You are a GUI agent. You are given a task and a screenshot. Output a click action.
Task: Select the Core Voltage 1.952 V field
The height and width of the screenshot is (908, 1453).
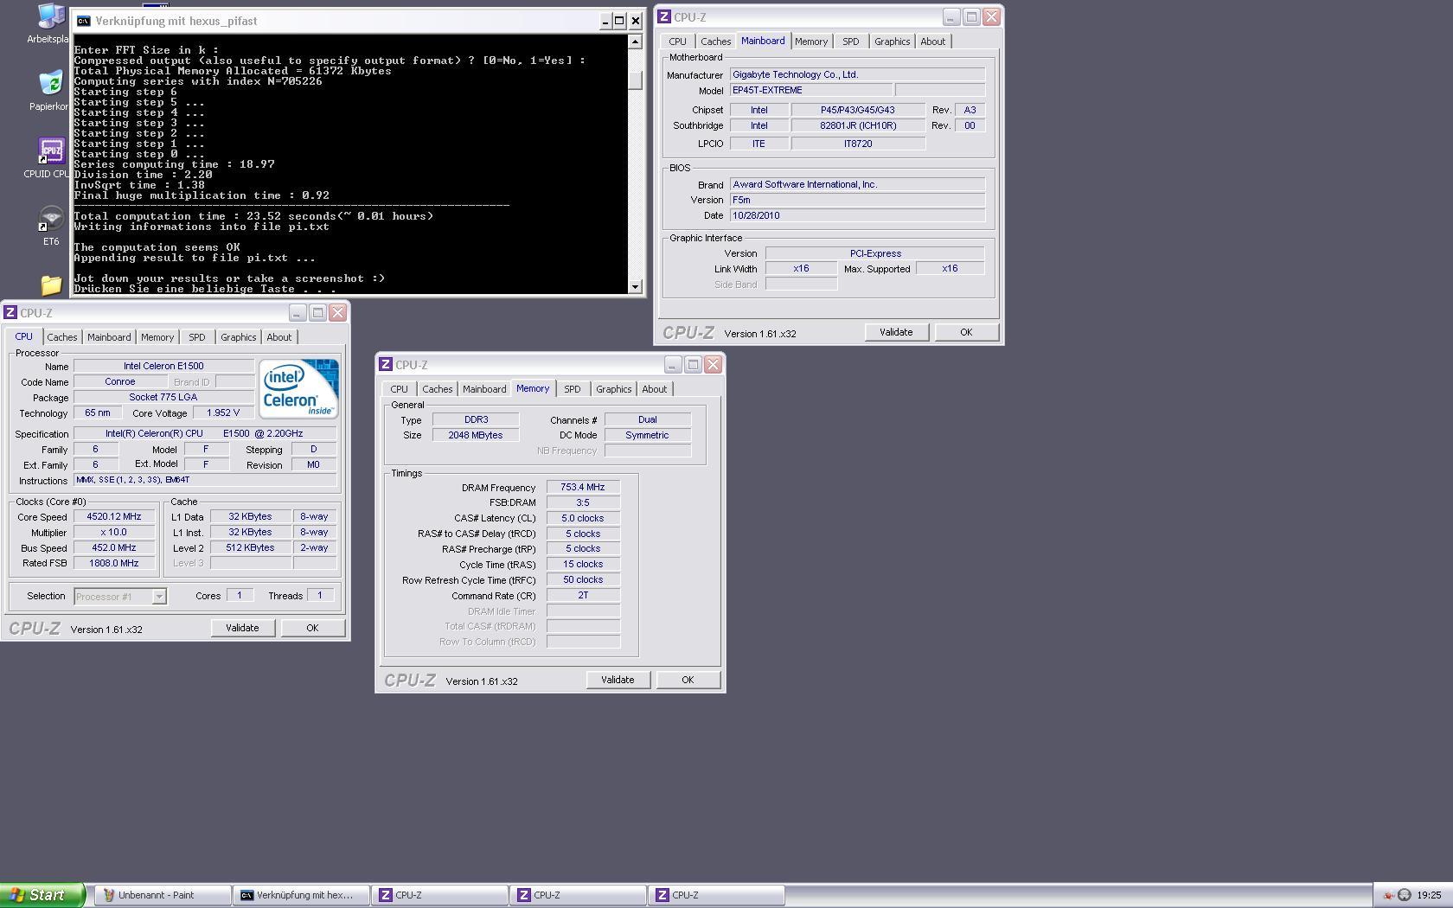click(x=223, y=412)
